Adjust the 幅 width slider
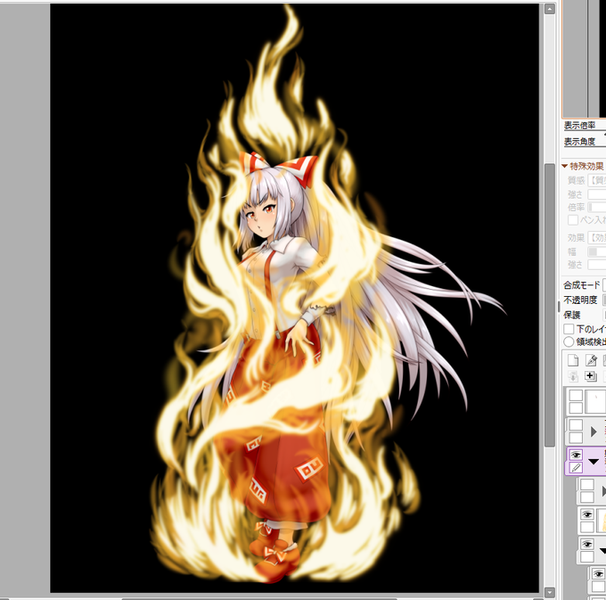 click(597, 251)
